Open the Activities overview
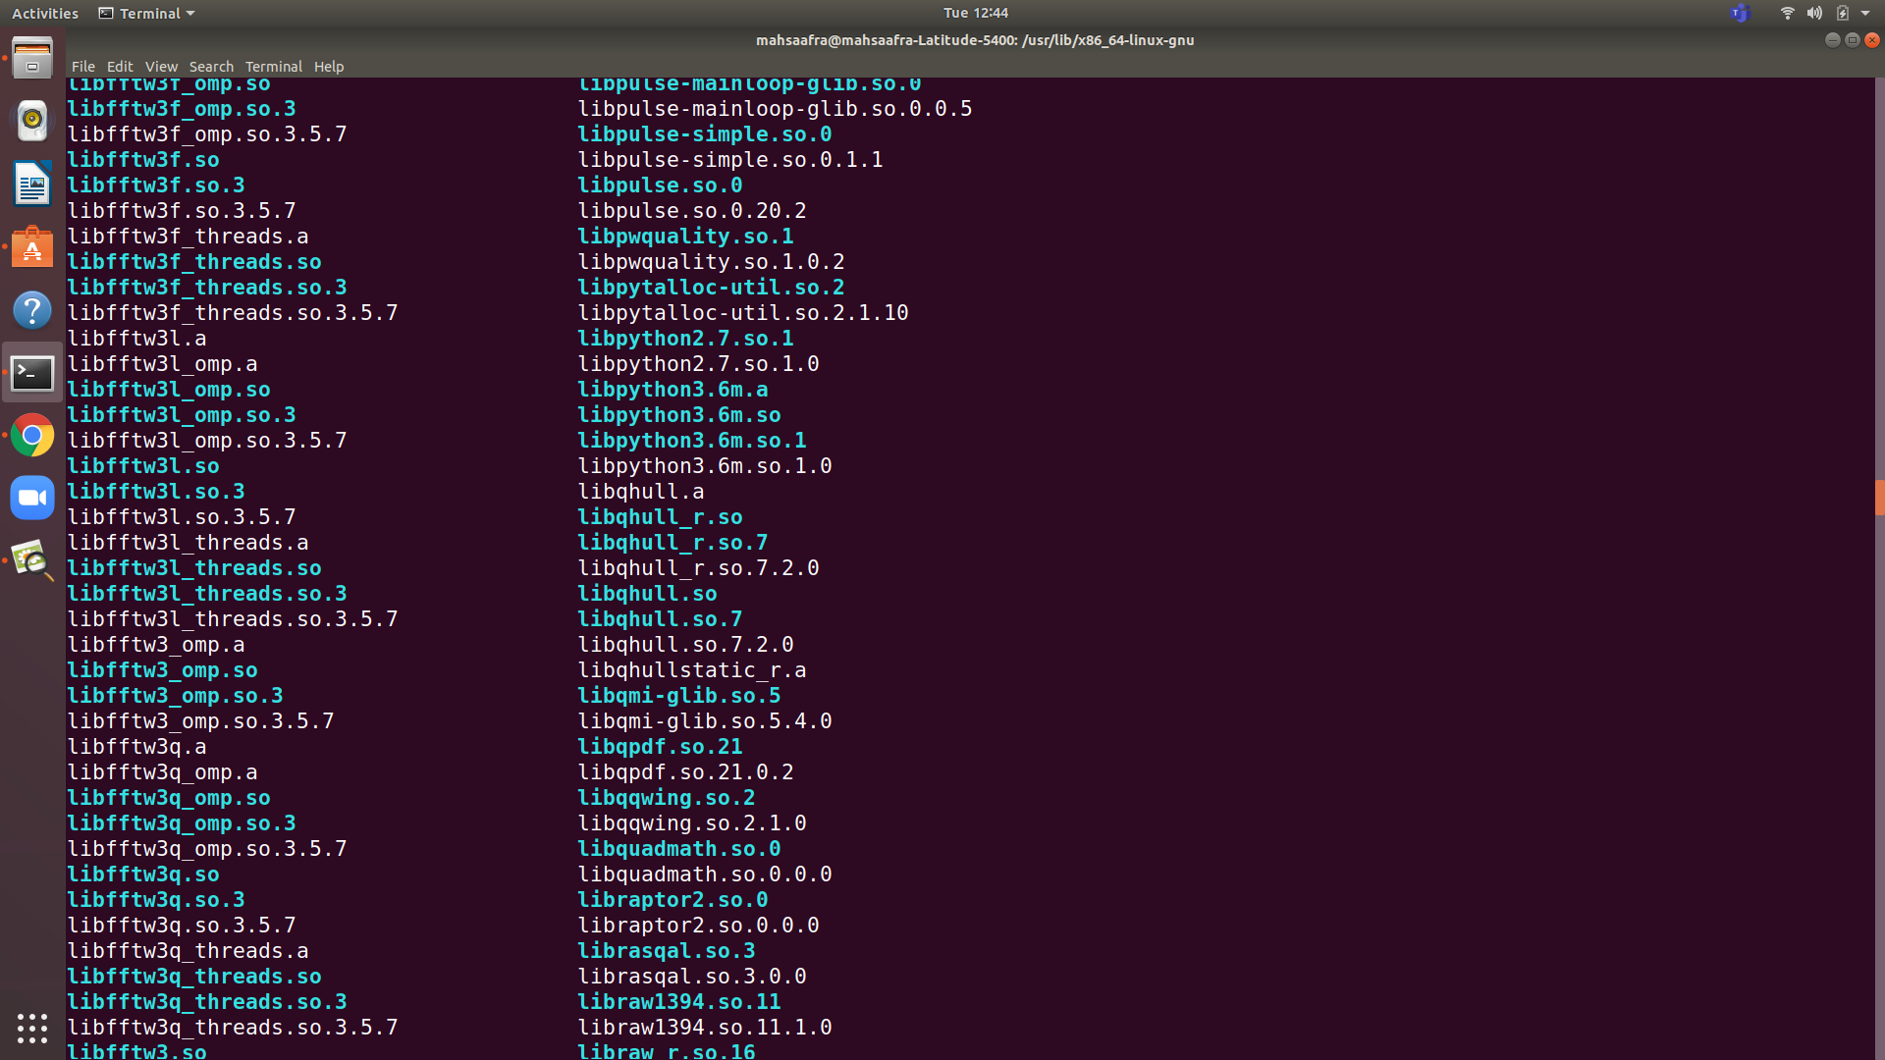 (x=44, y=13)
